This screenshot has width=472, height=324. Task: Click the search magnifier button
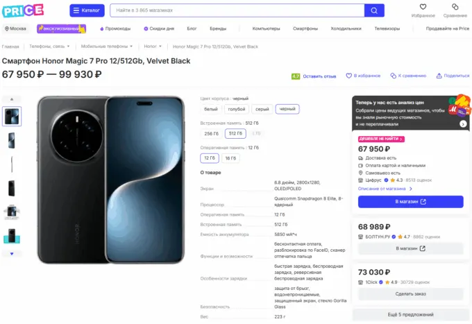point(374,10)
